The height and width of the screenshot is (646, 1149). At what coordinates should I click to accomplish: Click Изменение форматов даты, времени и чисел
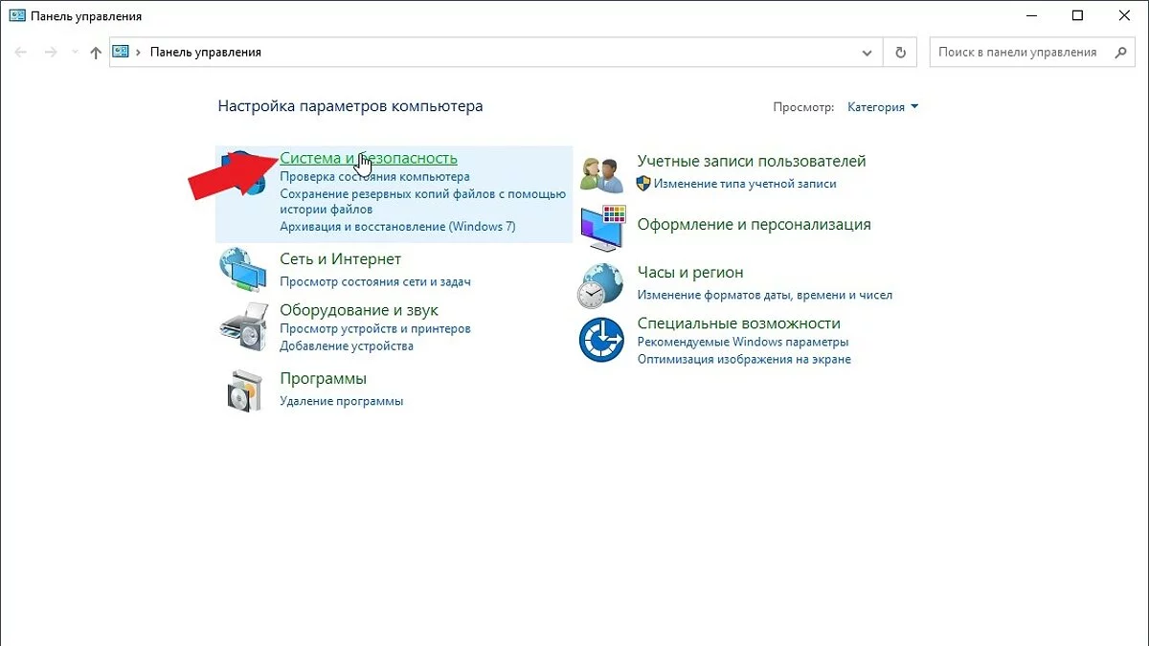tap(765, 296)
